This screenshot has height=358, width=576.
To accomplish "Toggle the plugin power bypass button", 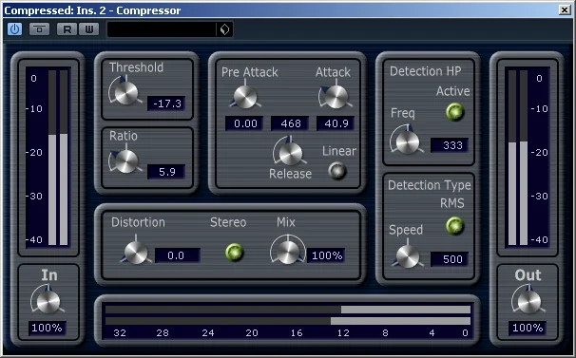I will tap(14, 29).
